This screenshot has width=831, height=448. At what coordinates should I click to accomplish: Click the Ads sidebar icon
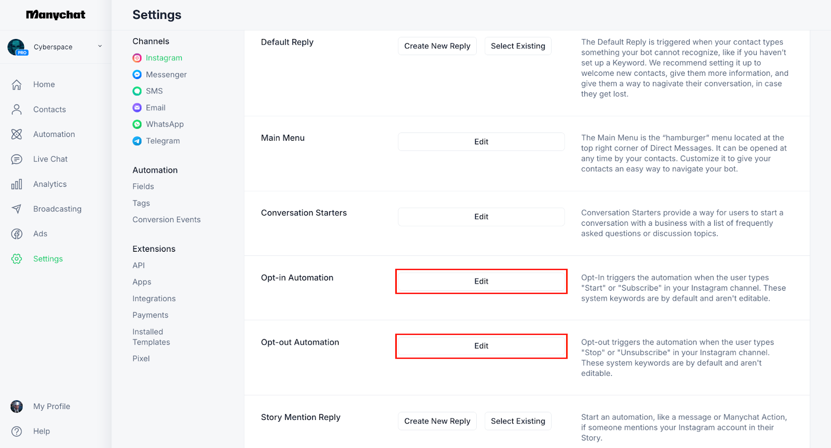click(x=17, y=234)
